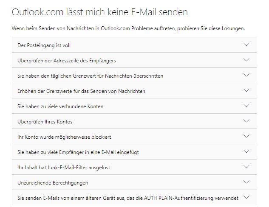
Task: Open the 'Unzureichende Berechtigungen' section
Action: tap(134, 182)
